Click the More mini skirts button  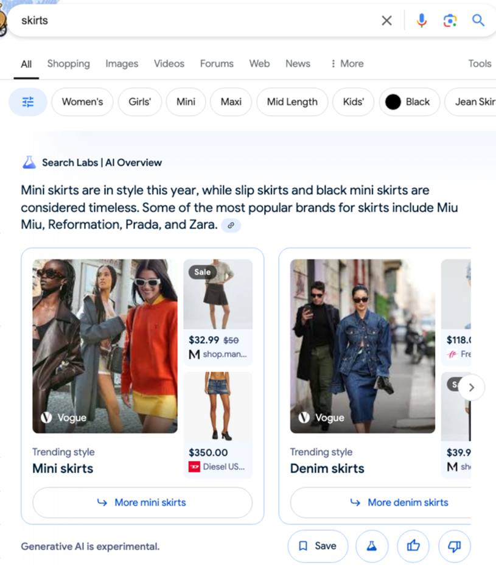(142, 502)
